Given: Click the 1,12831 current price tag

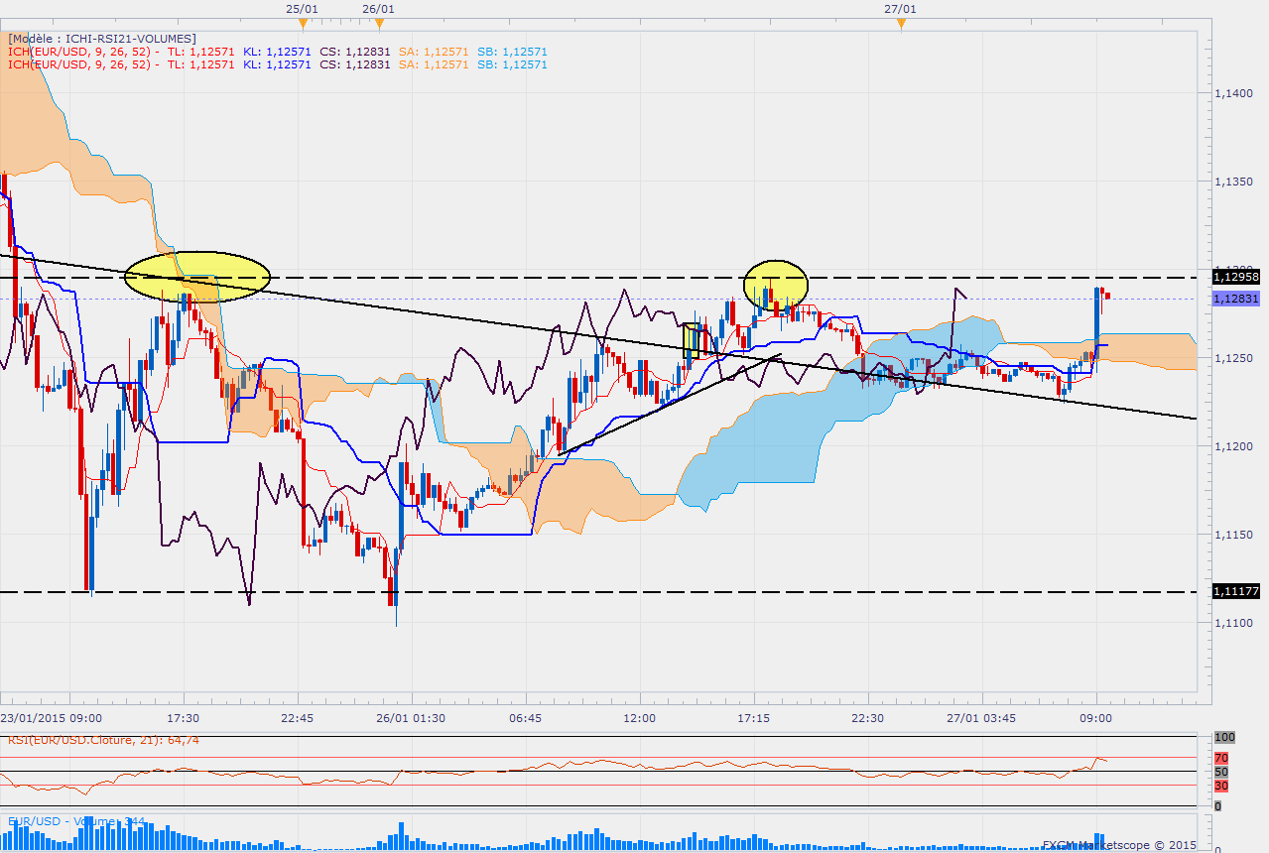Looking at the screenshot, I should (1235, 299).
